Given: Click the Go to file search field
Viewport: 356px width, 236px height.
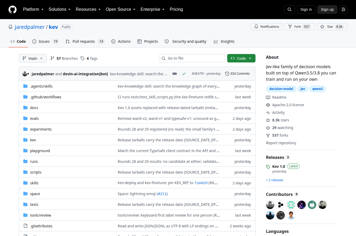Looking at the screenshot, I should point(192,58).
